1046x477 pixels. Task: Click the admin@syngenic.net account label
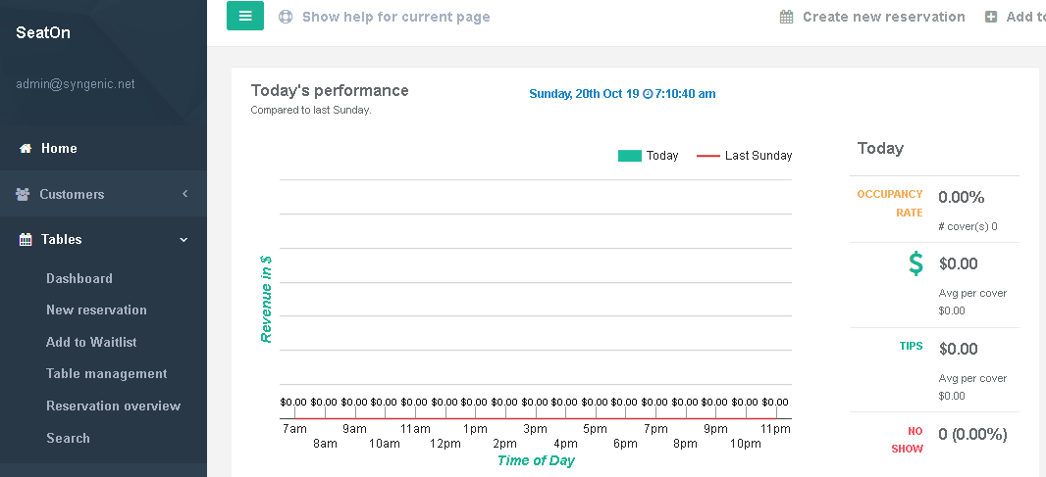(x=76, y=84)
